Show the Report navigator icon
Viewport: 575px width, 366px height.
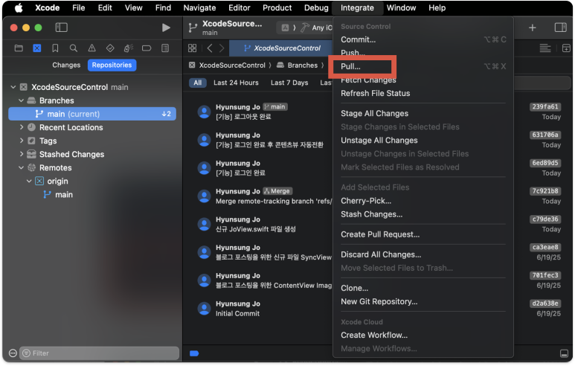pyautogui.click(x=165, y=48)
